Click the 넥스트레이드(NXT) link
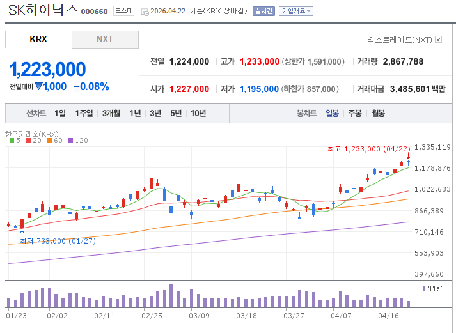456x333 pixels. (x=399, y=40)
